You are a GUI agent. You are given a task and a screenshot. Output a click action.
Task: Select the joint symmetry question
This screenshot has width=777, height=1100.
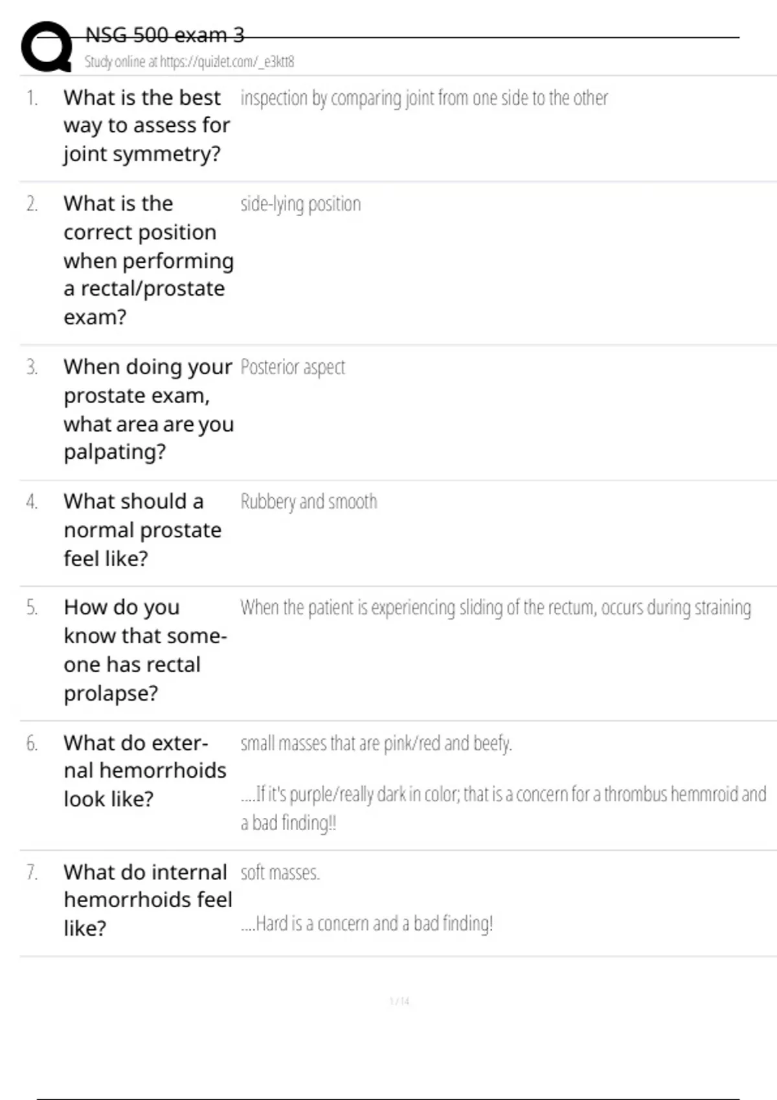point(146,126)
